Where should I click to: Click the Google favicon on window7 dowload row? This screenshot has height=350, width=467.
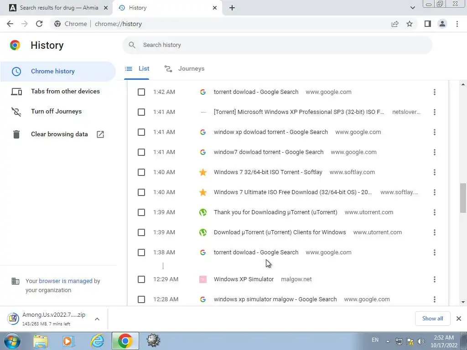pyautogui.click(x=203, y=152)
